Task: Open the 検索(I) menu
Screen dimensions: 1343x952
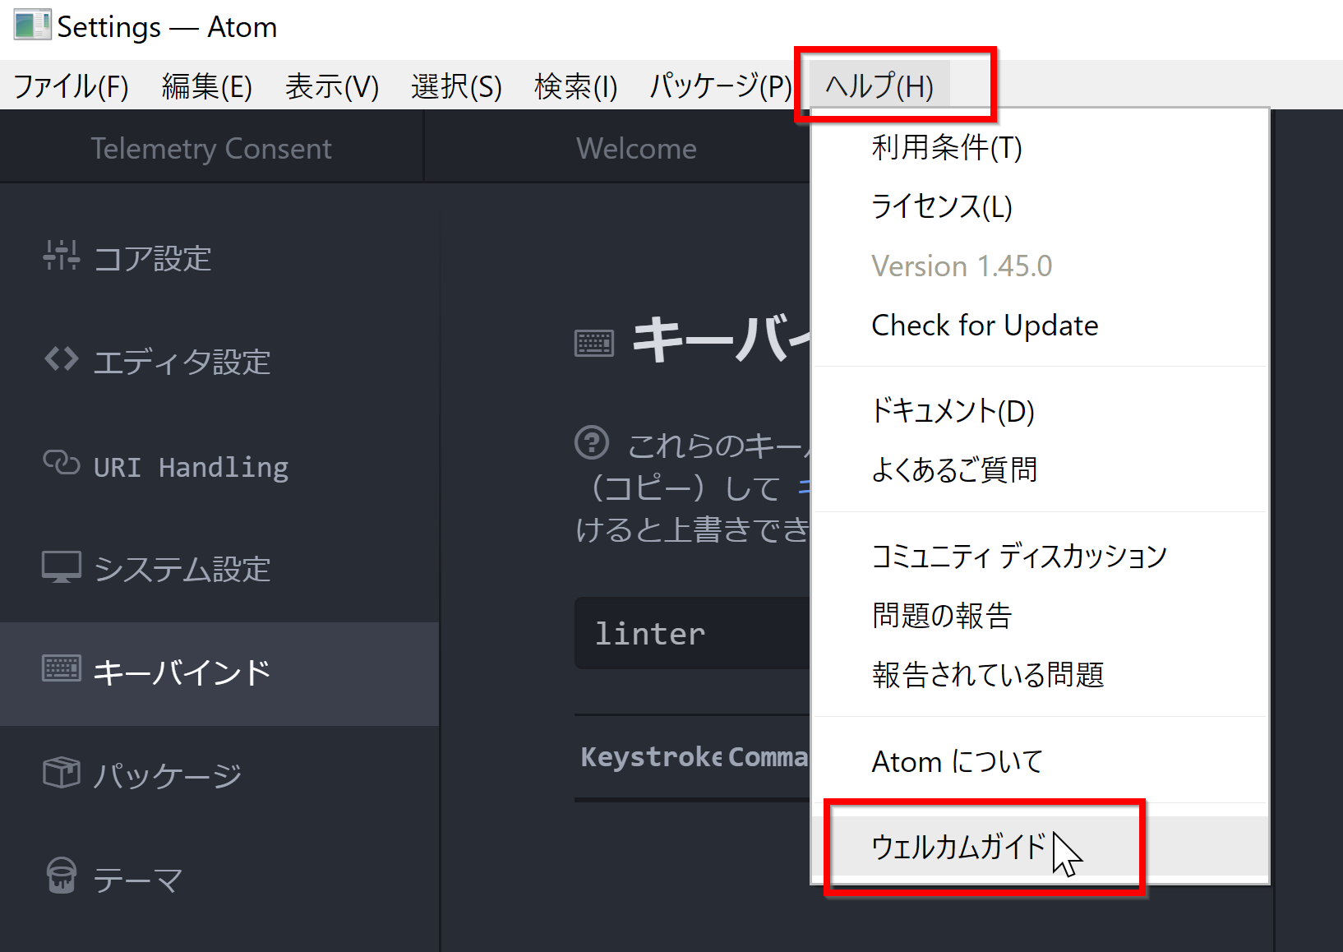Action: tap(575, 85)
